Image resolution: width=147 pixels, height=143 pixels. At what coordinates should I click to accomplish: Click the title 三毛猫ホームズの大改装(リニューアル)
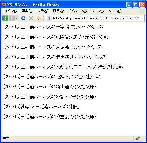(58, 67)
